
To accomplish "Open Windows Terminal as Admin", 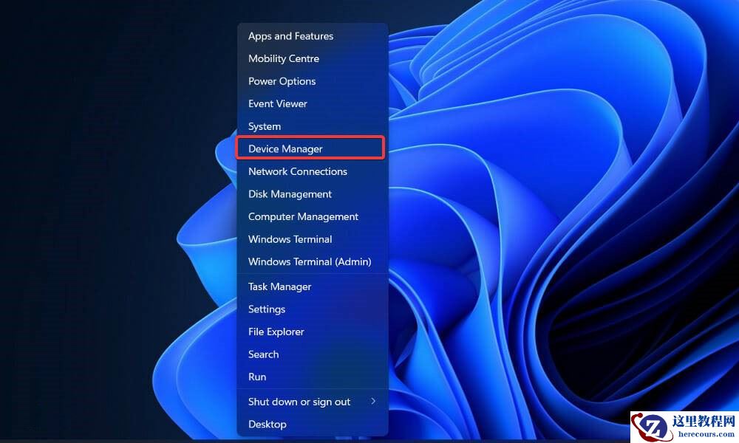I will pyautogui.click(x=310, y=261).
